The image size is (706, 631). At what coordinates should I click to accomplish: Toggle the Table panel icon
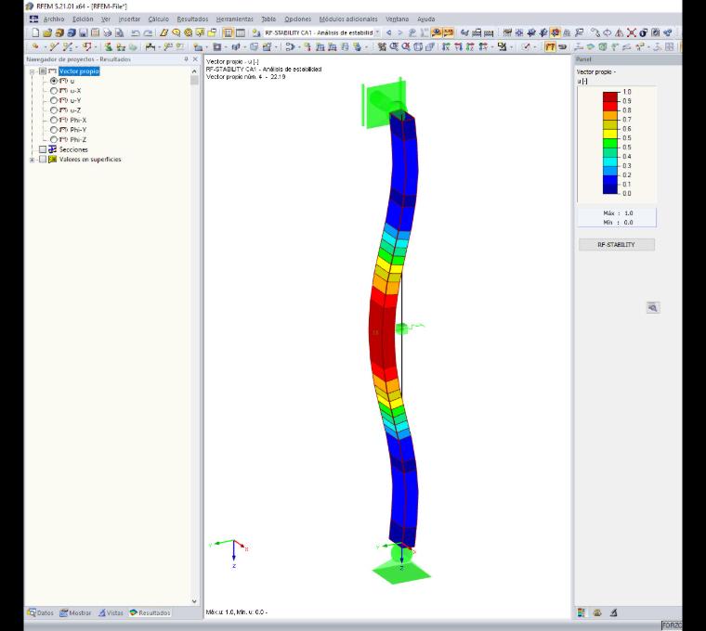[241, 32]
